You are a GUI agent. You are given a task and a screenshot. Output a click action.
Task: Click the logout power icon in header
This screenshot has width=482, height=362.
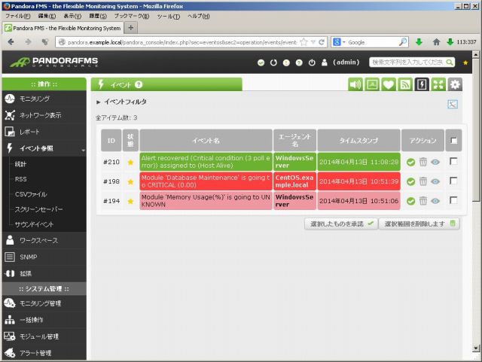click(312, 62)
